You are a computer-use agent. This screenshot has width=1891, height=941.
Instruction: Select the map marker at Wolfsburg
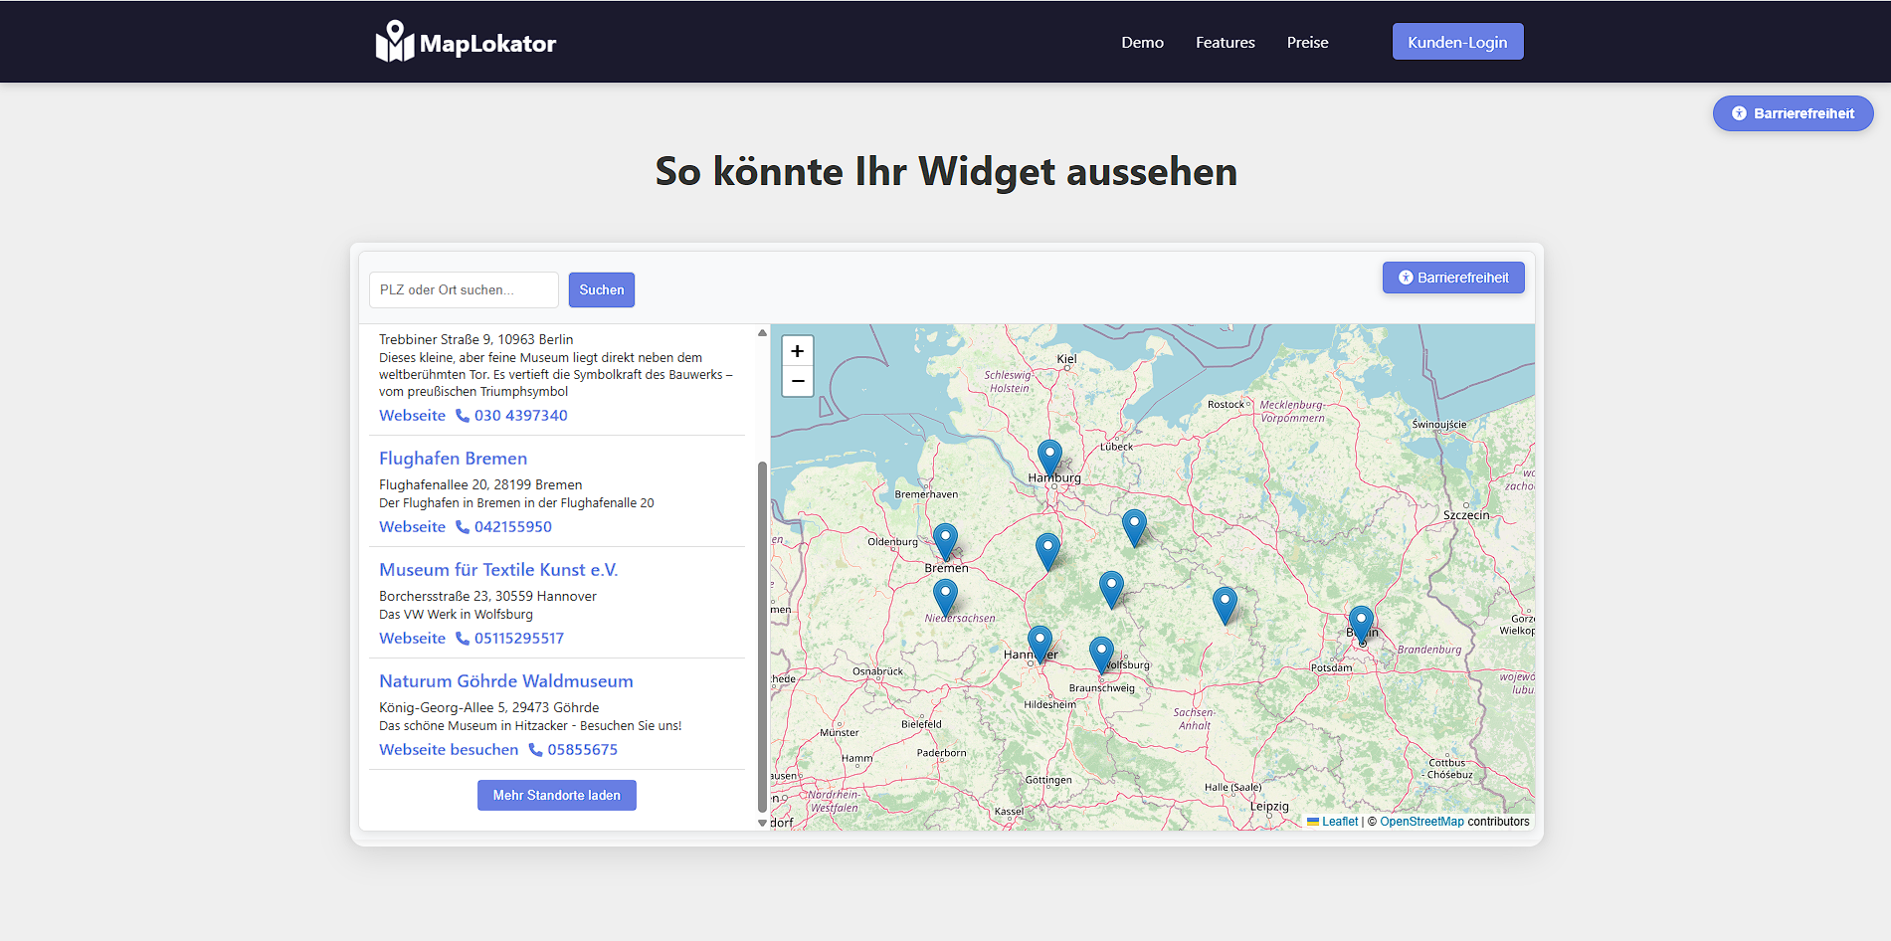1101,656
